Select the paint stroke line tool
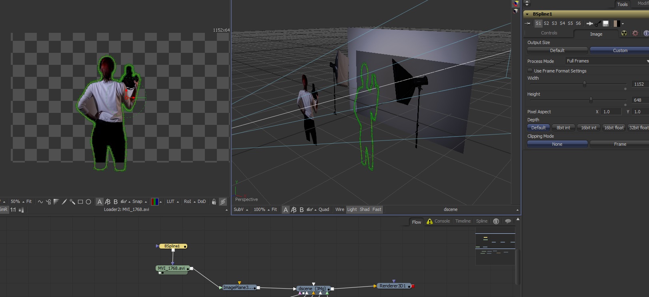 click(x=64, y=202)
